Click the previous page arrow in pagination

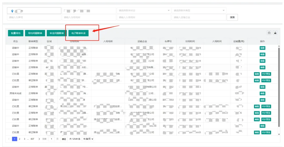click(9, 139)
